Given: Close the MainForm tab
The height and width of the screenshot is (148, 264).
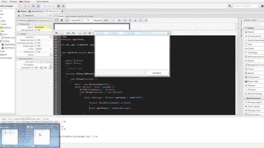Looking at the screenshot, I should 58,11.
